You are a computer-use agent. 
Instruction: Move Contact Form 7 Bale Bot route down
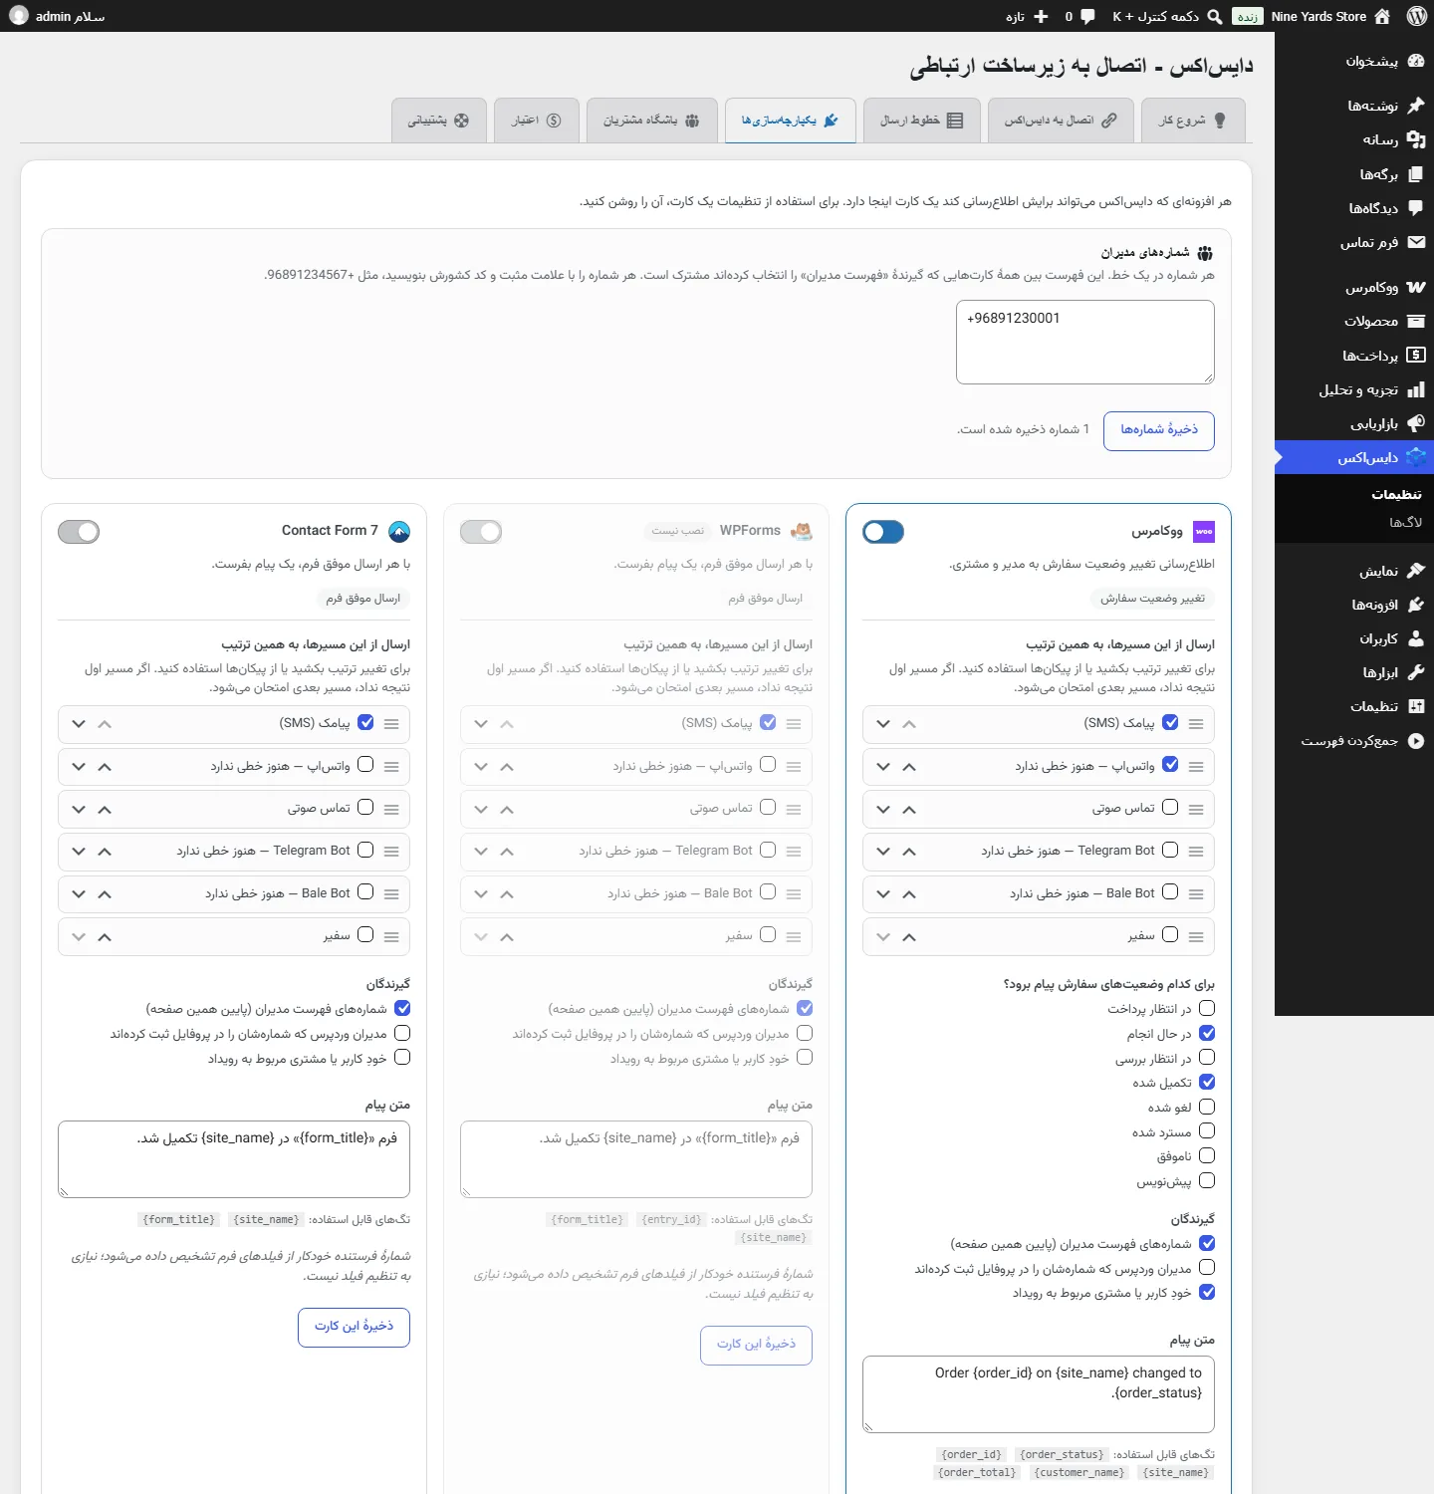pyautogui.click(x=79, y=894)
